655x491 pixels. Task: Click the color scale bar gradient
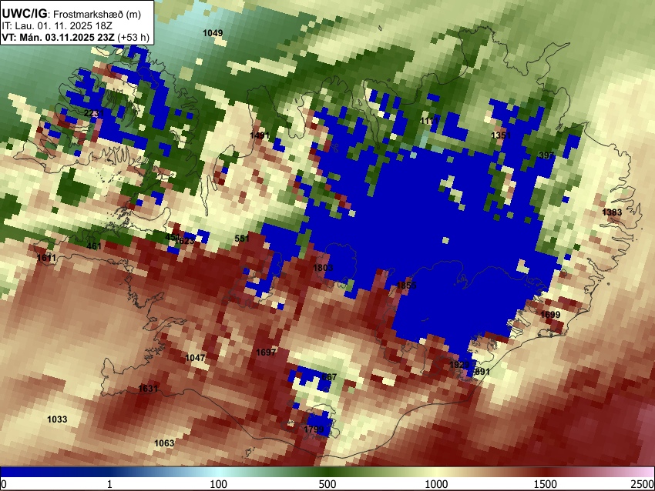[327, 473]
